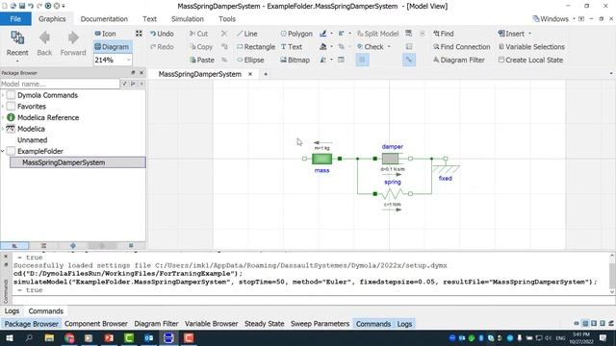Viewport: 616px width, 346px height.
Task: Expand the Modelica package node
Action: [x=3, y=129]
